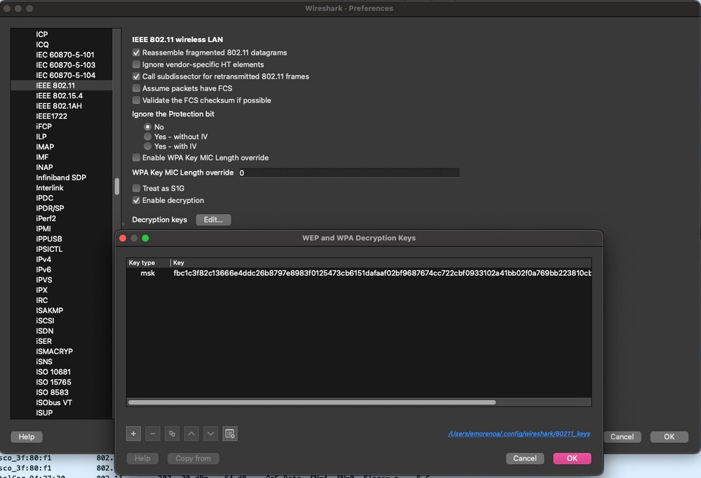Select Yes - with IV protection option
Viewport: 701px width, 478px height.
click(x=147, y=146)
